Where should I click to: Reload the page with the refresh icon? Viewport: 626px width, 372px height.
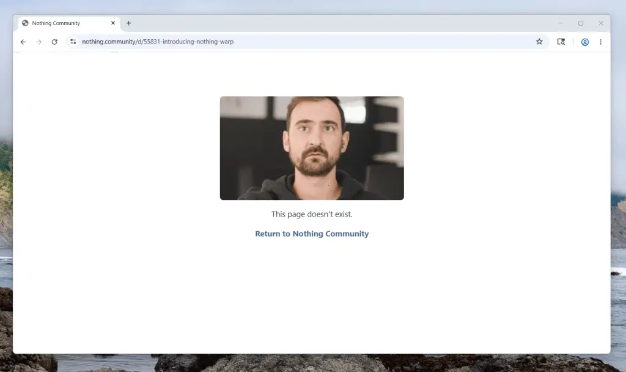click(x=54, y=42)
